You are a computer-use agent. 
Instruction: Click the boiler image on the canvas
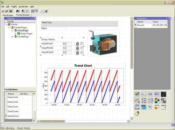pyautogui.click(x=104, y=43)
